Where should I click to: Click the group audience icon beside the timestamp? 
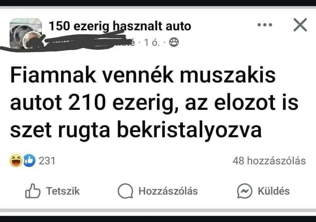pos(174,43)
